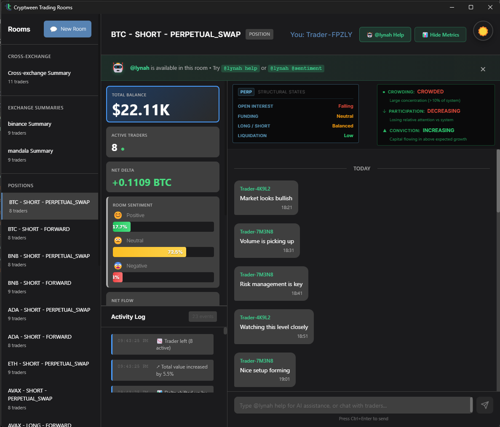This screenshot has width=500, height=427.
Task: Click the Positive sentiment 17.7% bar
Action: pyautogui.click(x=121, y=227)
